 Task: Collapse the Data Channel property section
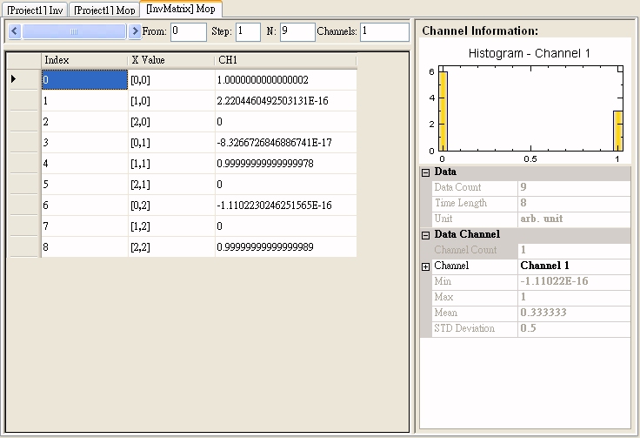426,235
